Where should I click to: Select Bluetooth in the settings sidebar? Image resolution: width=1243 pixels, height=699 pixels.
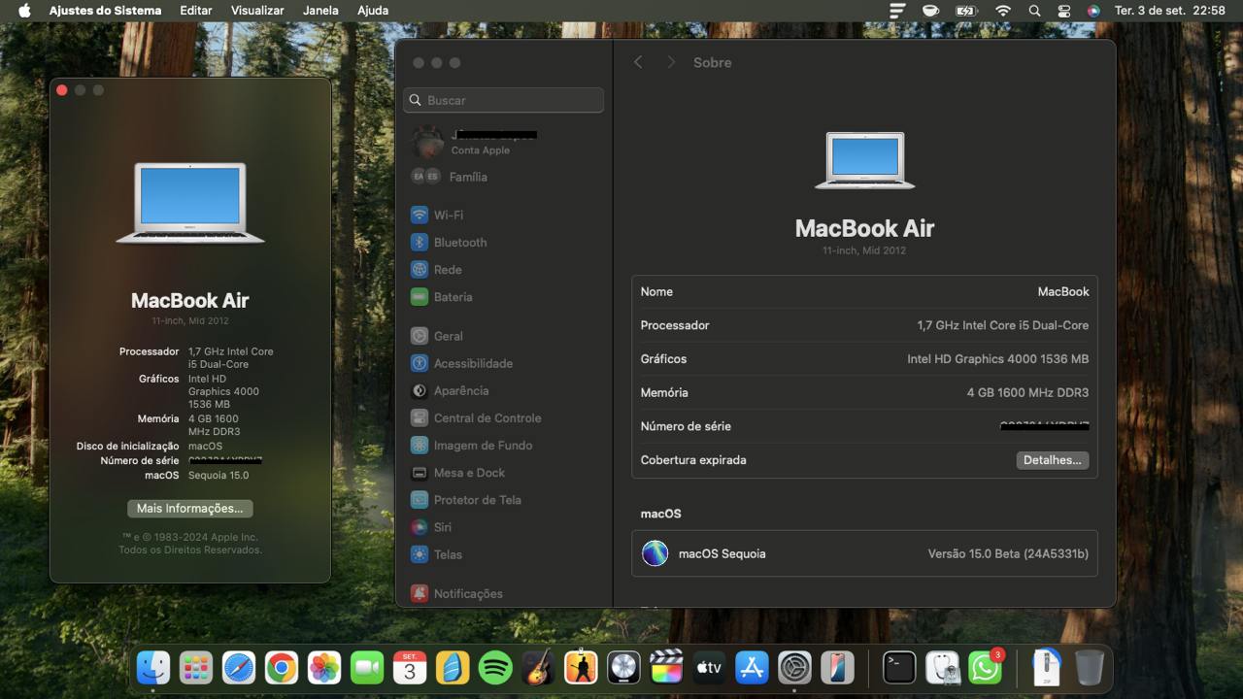(x=459, y=242)
